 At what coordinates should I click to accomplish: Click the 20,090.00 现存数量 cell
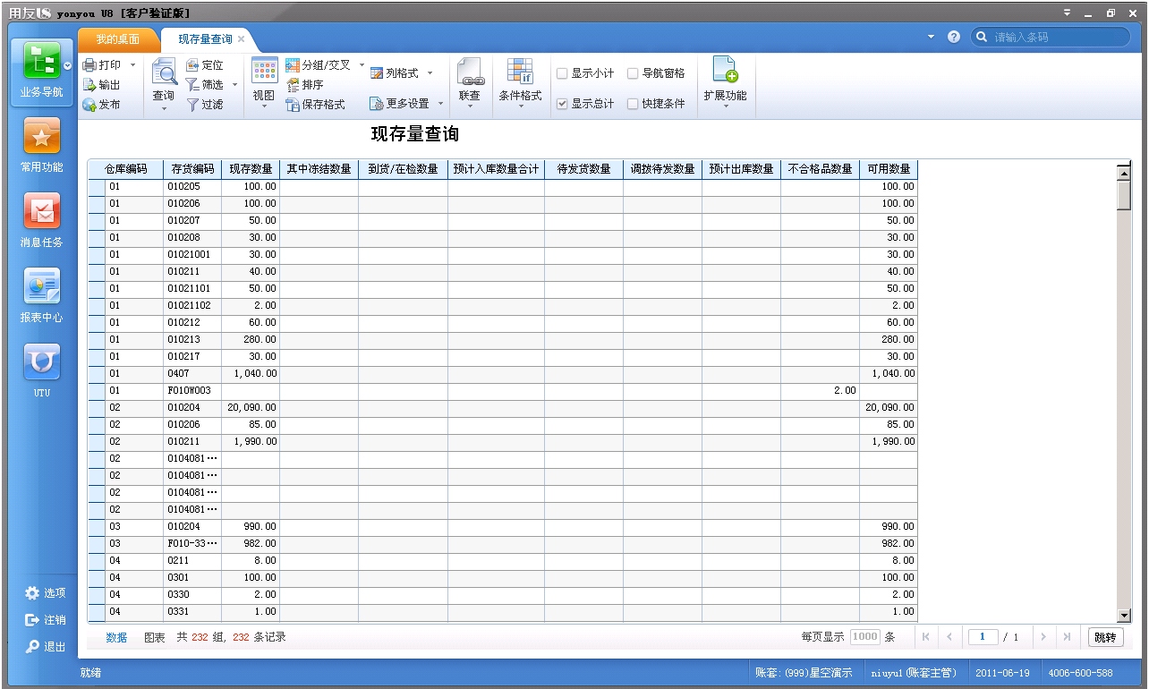click(251, 407)
